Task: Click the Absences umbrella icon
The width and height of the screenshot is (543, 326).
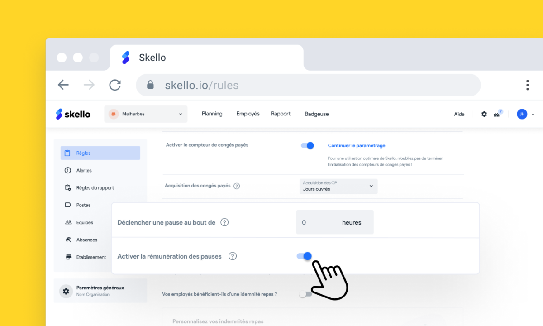Action: click(x=68, y=240)
